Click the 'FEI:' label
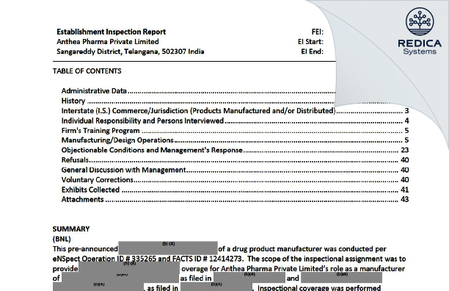449x291 pixels. coord(317,32)
